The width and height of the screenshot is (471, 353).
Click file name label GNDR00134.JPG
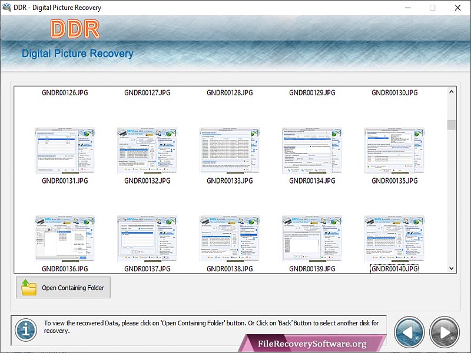click(312, 181)
